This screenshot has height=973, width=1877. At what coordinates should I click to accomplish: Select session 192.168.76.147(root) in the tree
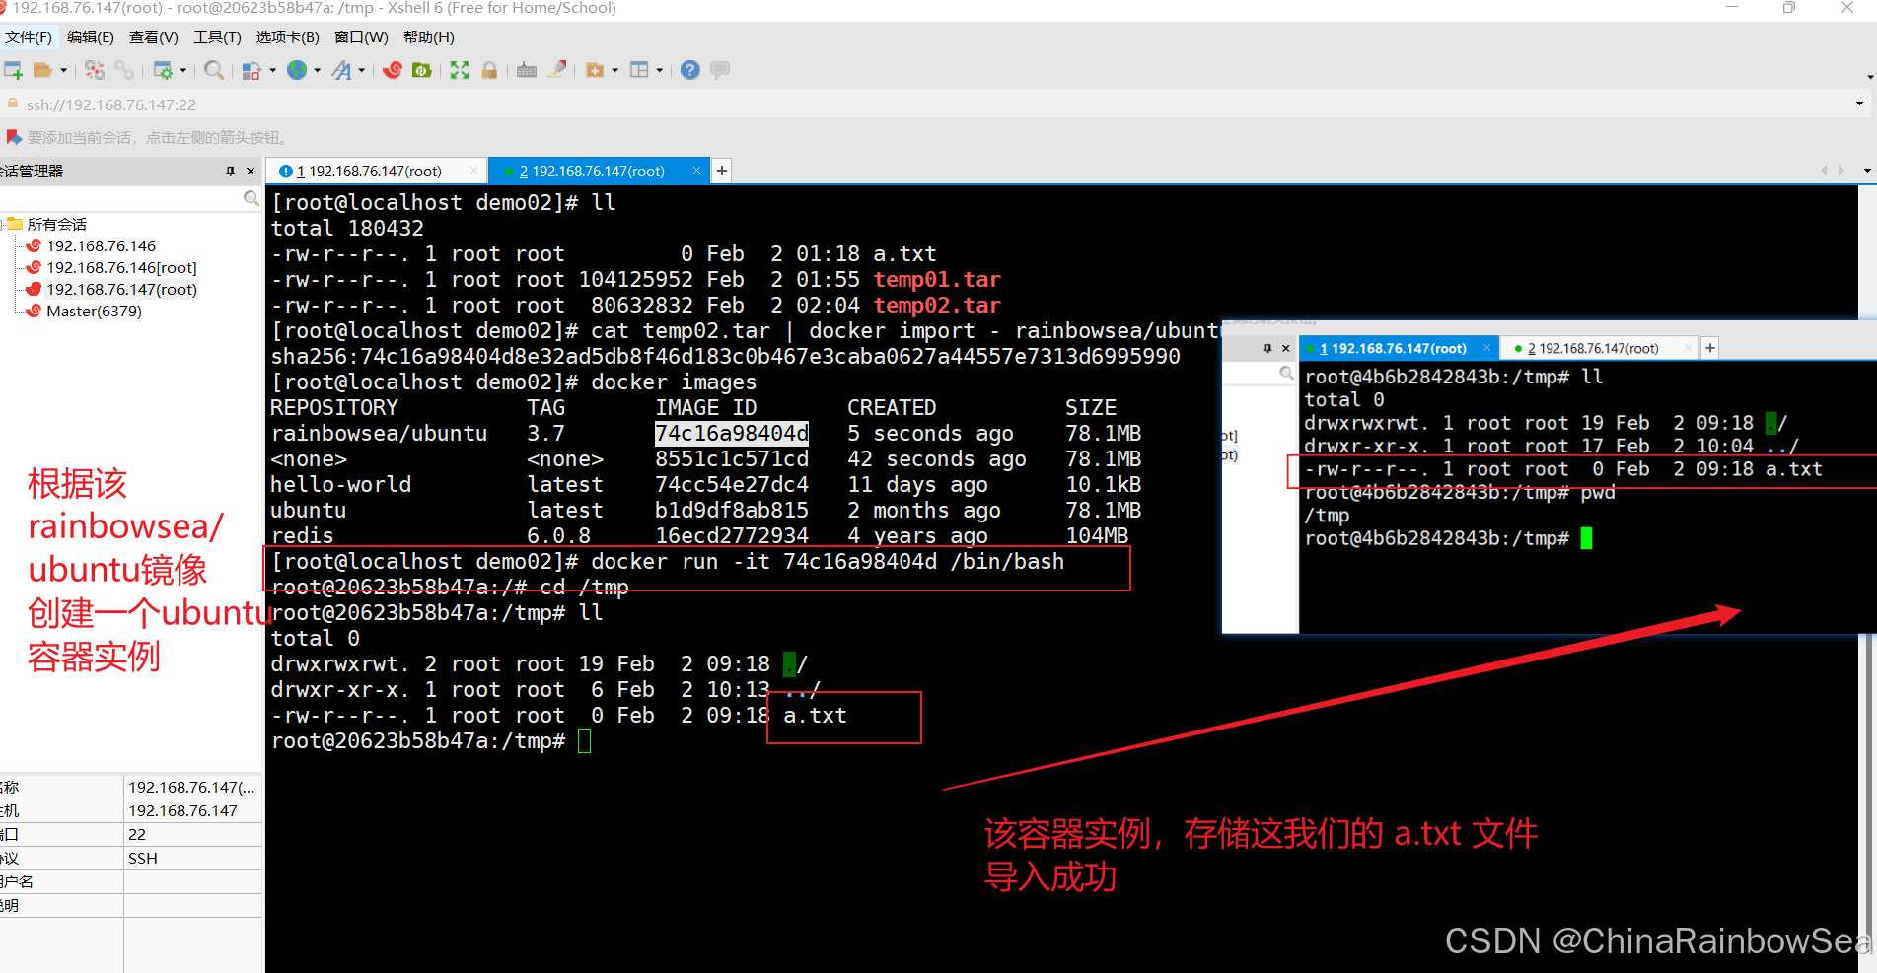(x=122, y=290)
